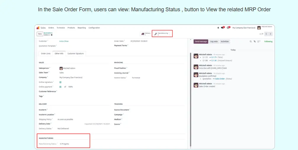Viewport: 298px width, 150px height.
Task: Open the gear actions menu beside S00025
Action: coord(51,35)
